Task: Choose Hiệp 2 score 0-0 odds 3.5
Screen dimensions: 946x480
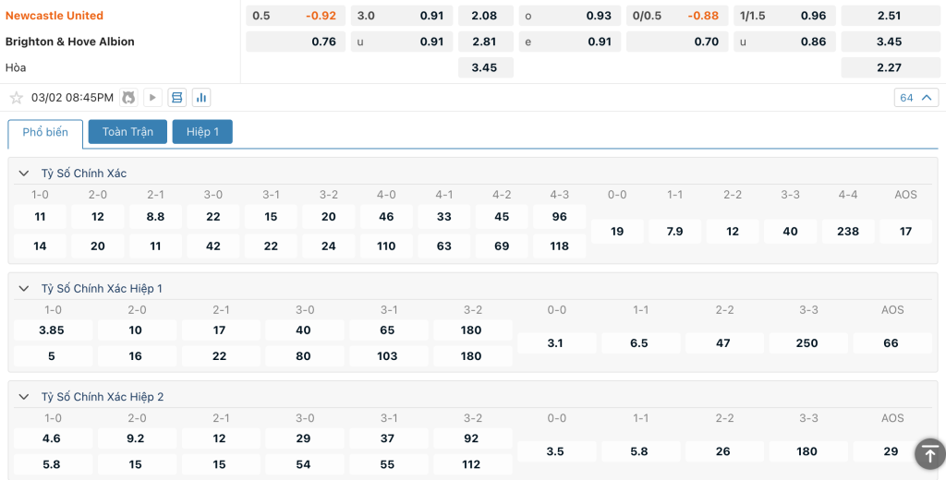Action: 555,451
